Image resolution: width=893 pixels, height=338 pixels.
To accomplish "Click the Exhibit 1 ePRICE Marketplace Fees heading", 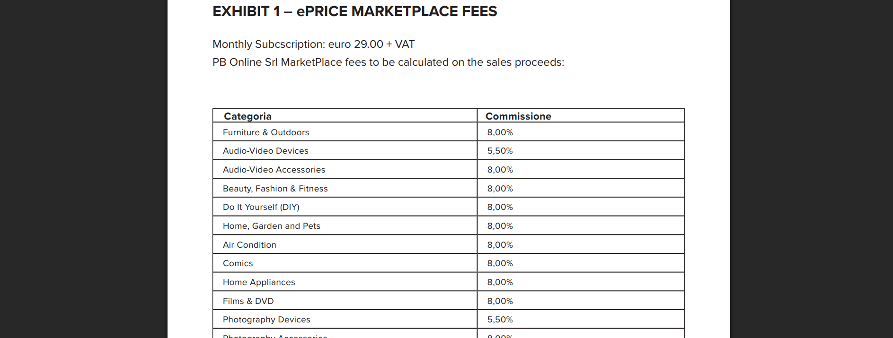I will click(354, 11).
